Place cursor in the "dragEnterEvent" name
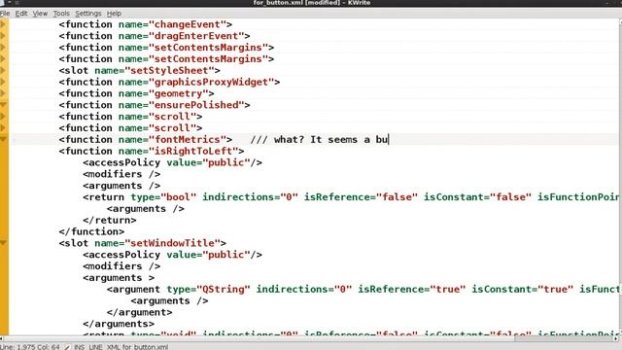The image size is (622, 350). point(196,36)
